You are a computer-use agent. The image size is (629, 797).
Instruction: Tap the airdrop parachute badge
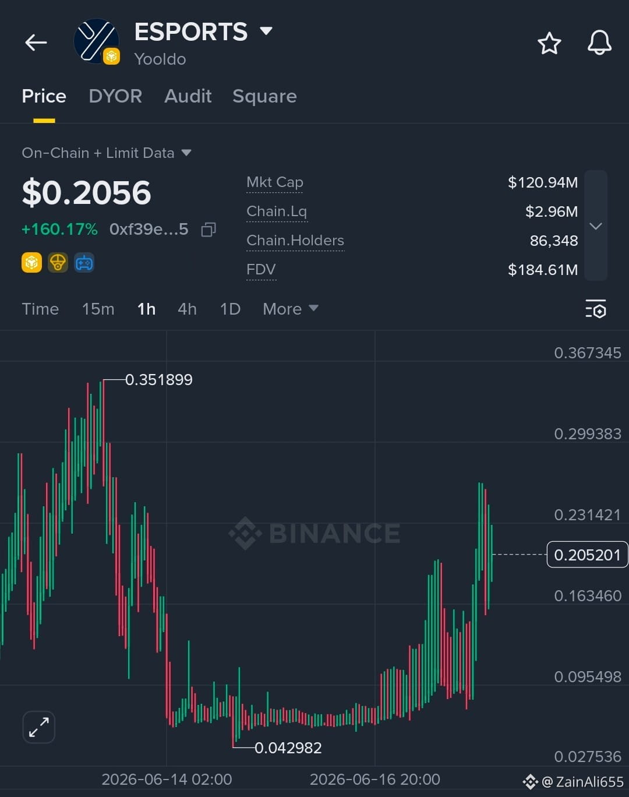58,263
